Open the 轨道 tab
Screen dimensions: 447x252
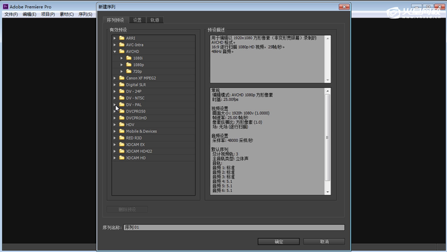155,20
